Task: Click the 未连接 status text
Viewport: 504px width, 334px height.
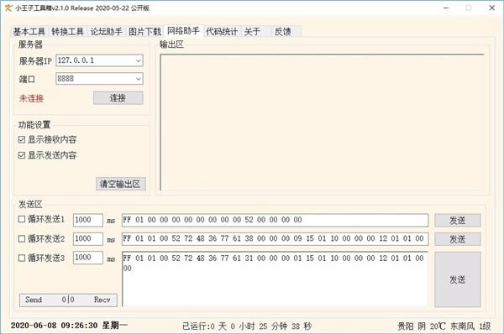Action: 31,98
